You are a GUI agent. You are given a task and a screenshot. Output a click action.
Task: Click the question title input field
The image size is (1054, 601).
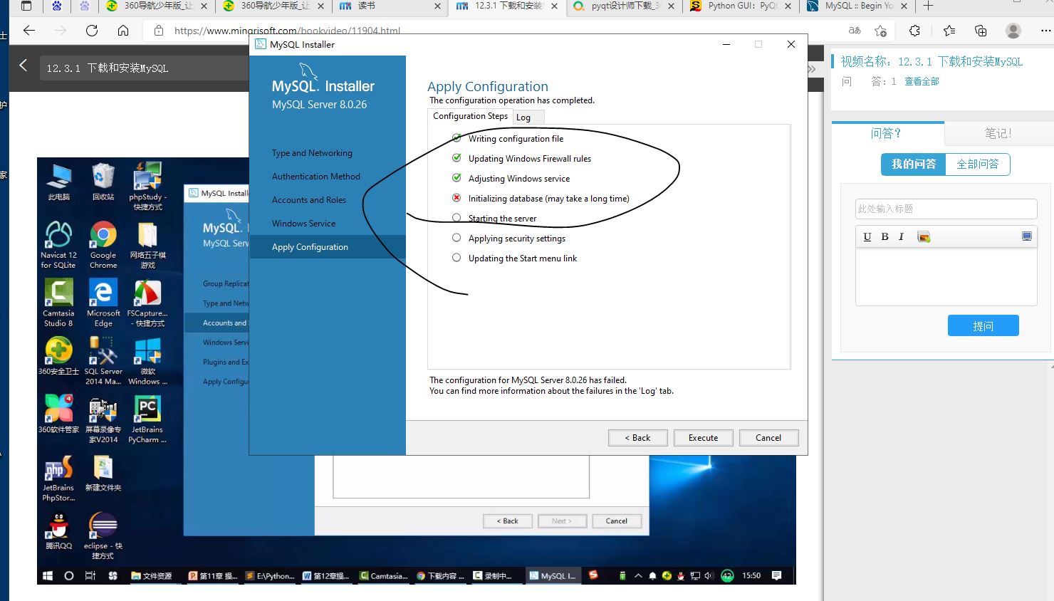[x=946, y=209]
